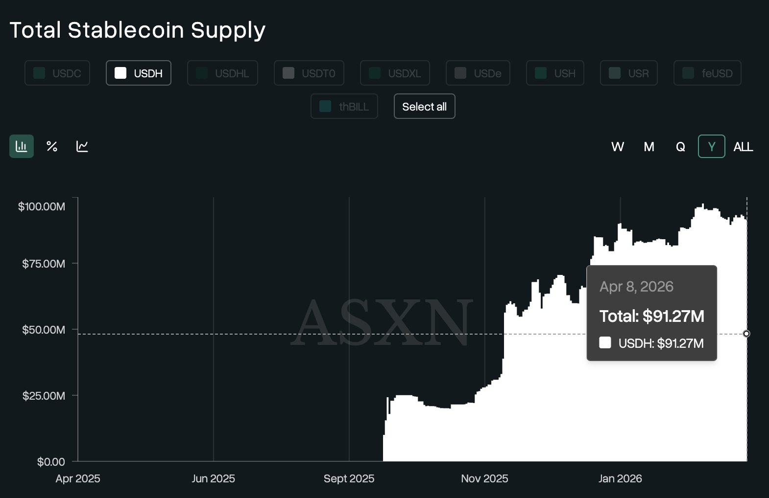Switch to the line chart view
The image size is (769, 498).
[82, 146]
